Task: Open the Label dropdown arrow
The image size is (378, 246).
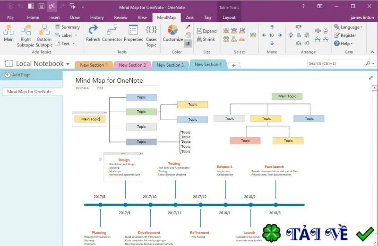Action: tap(76, 35)
